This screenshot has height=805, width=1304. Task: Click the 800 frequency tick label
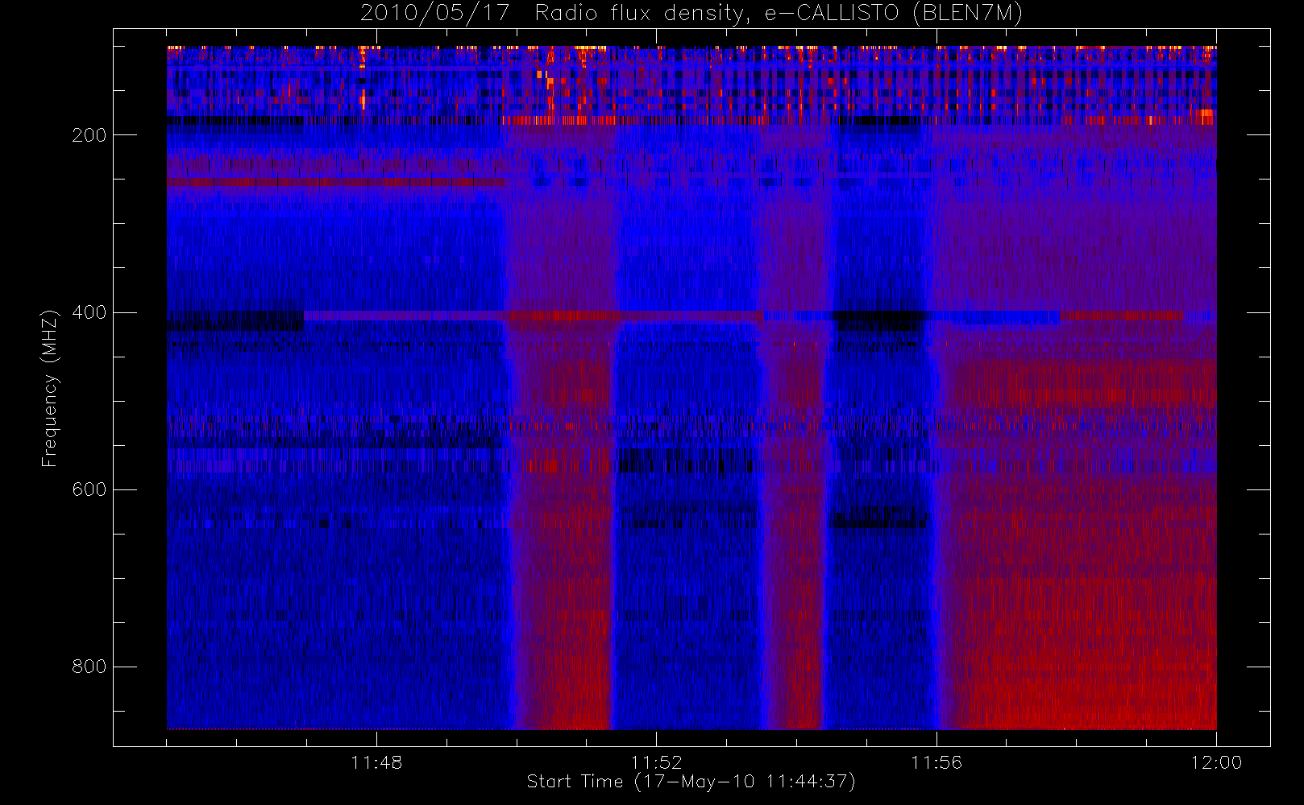click(89, 667)
